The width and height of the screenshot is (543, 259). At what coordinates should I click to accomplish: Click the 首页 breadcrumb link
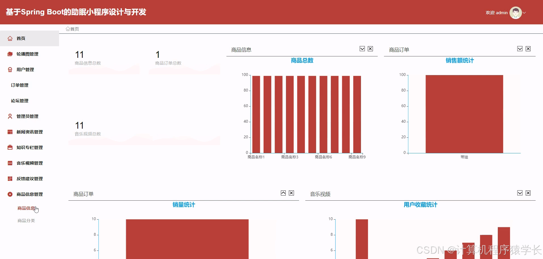[x=75, y=29]
